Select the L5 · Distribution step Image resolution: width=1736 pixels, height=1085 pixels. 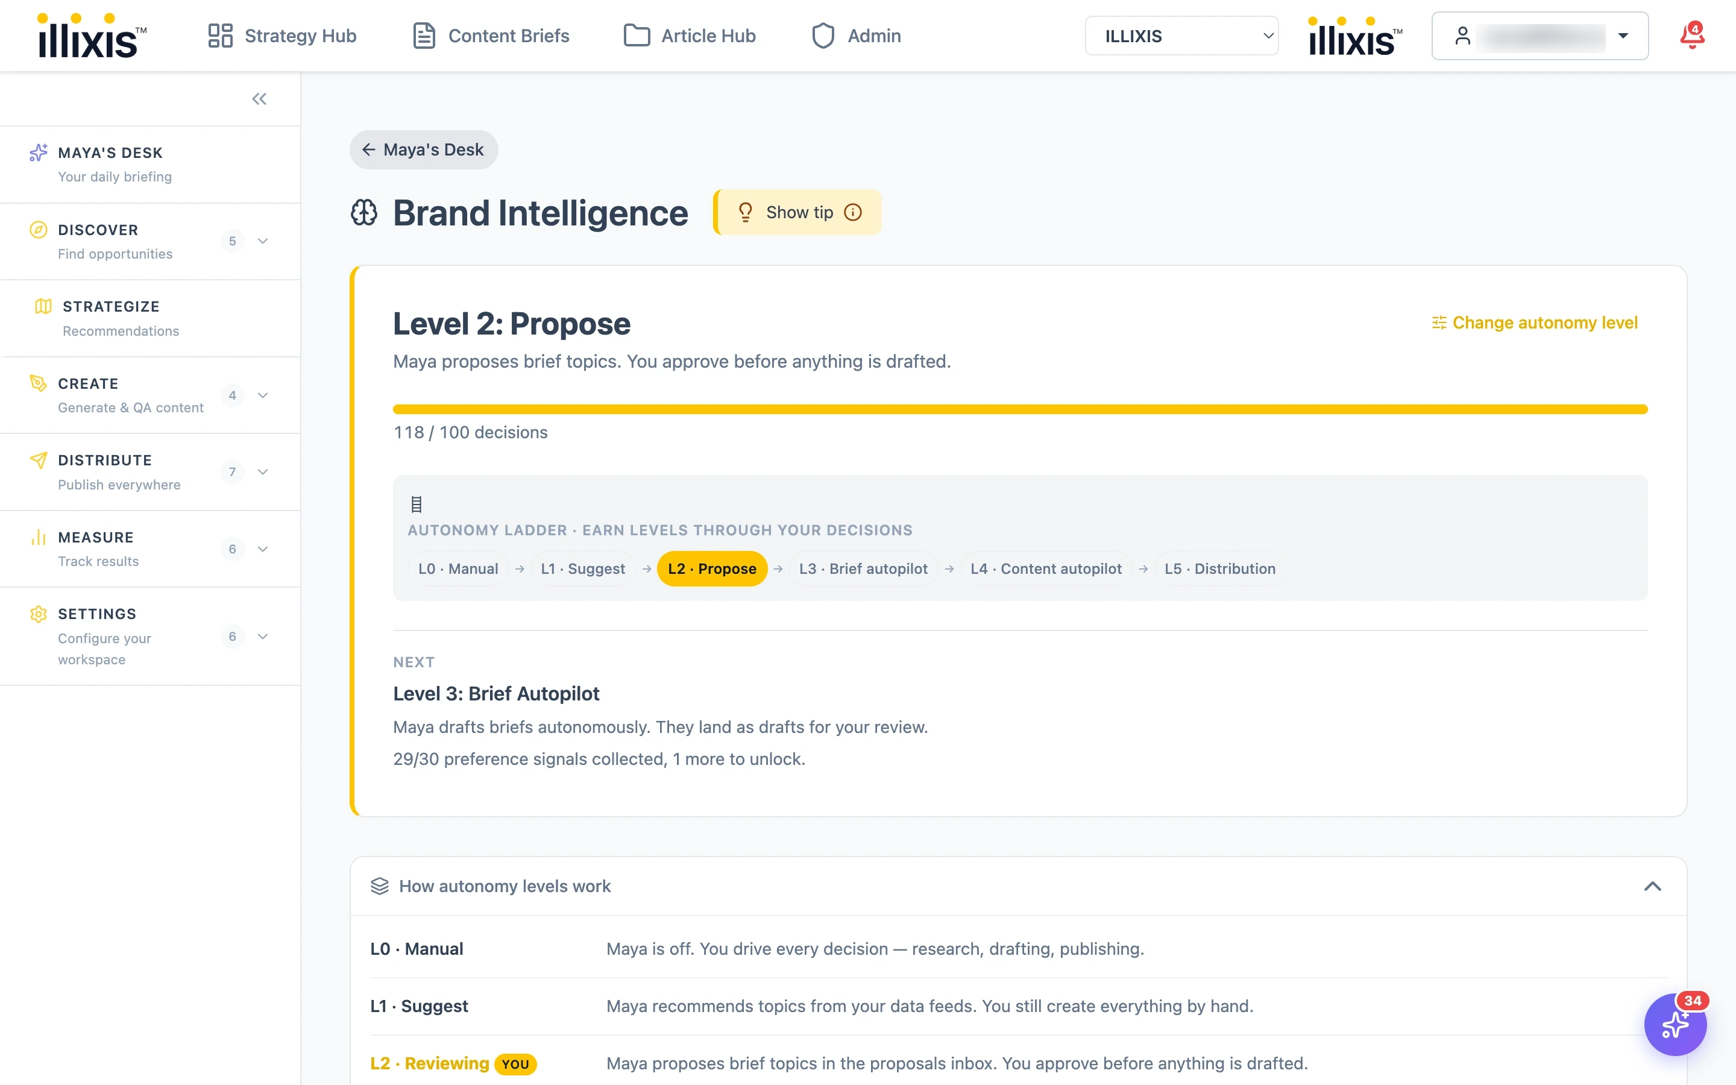tap(1220, 568)
